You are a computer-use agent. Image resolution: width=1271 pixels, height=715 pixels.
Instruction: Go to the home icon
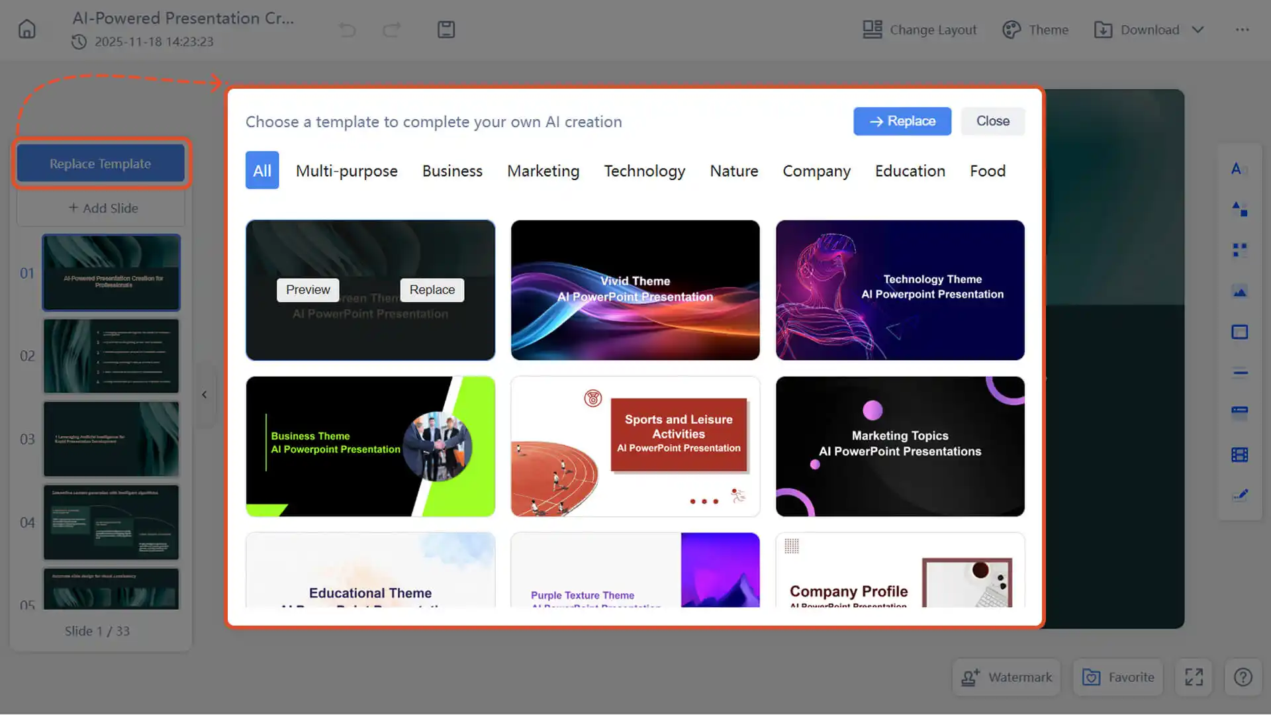click(x=26, y=29)
